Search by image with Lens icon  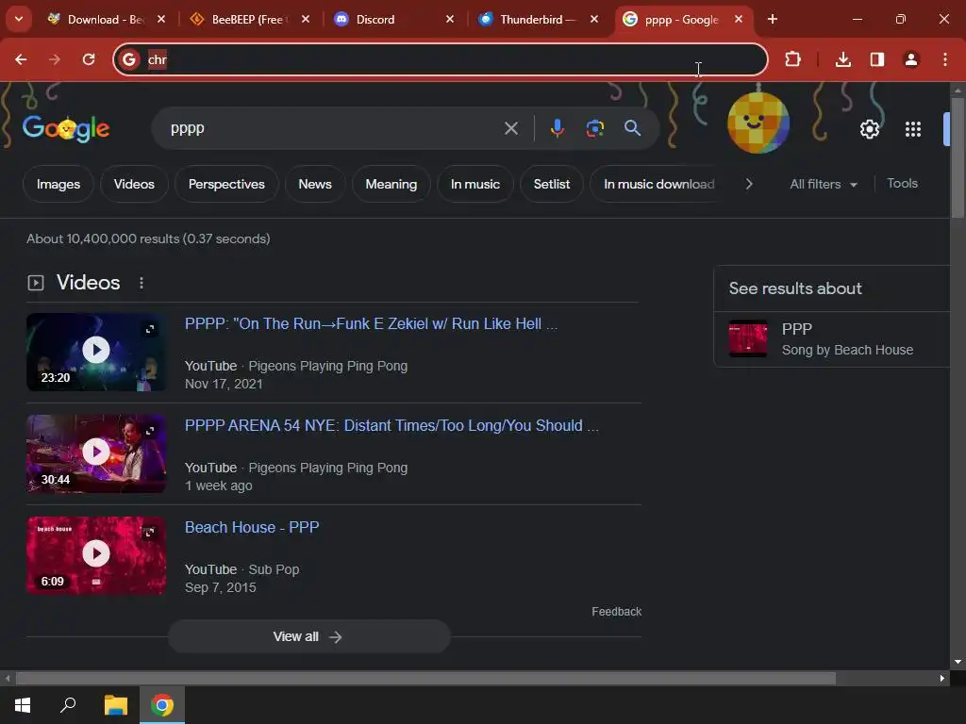click(594, 128)
